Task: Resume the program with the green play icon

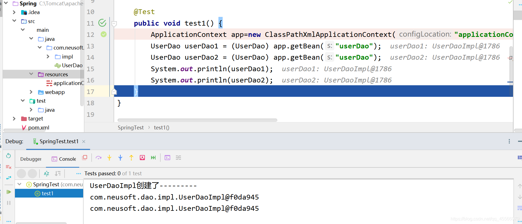Action: (x=9, y=192)
